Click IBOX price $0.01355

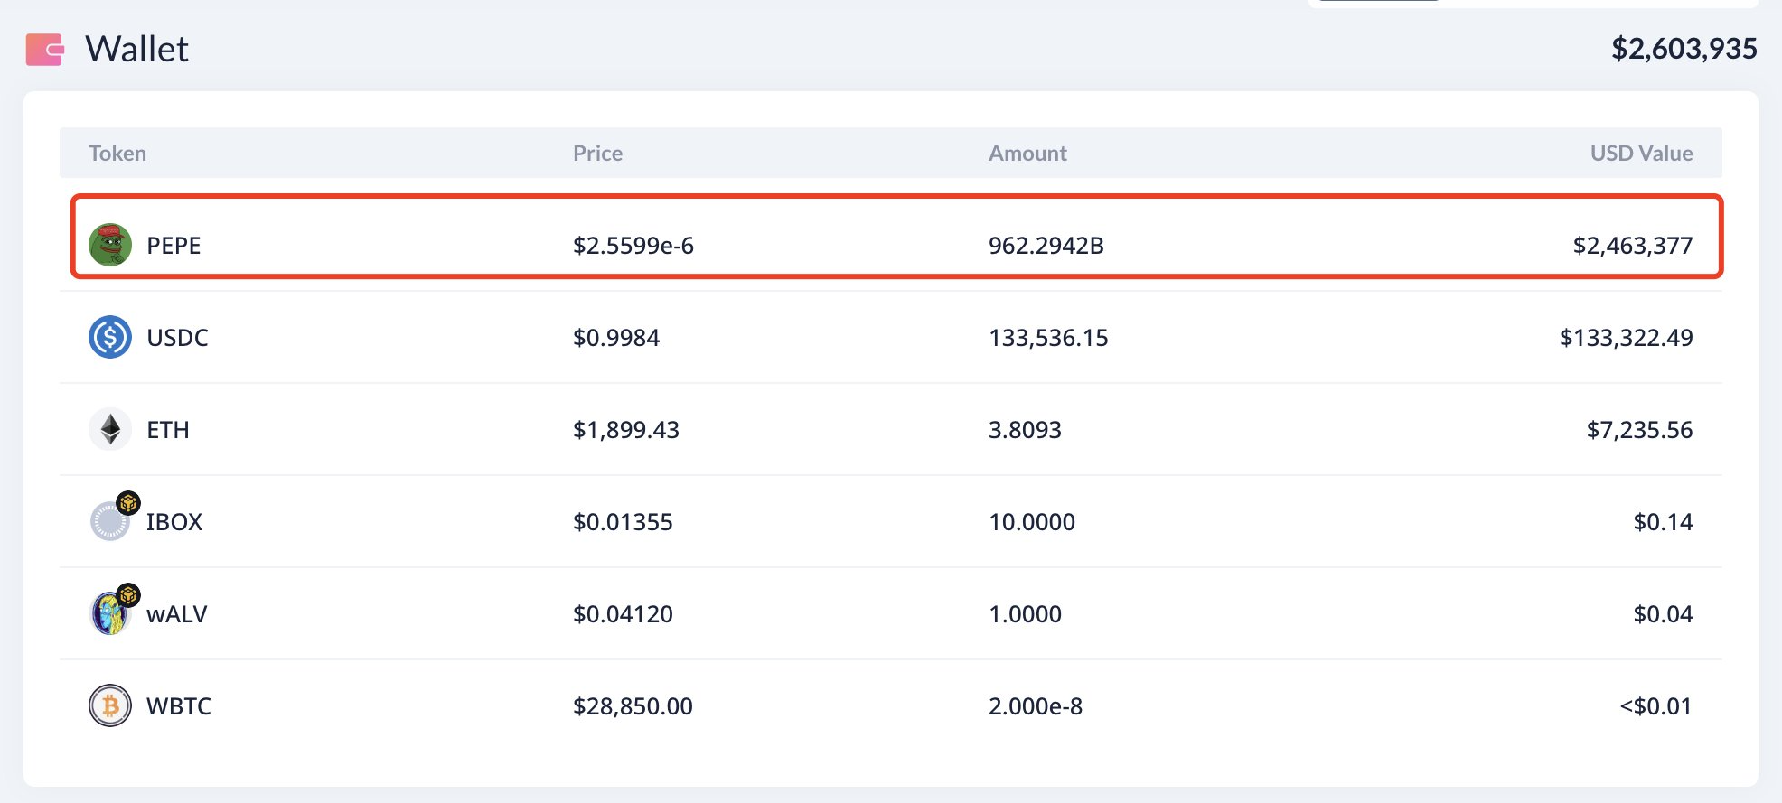click(623, 522)
